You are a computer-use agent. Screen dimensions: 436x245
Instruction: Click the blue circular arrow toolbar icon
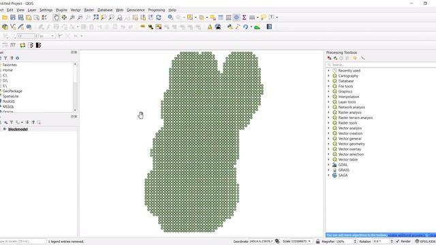click(245, 27)
